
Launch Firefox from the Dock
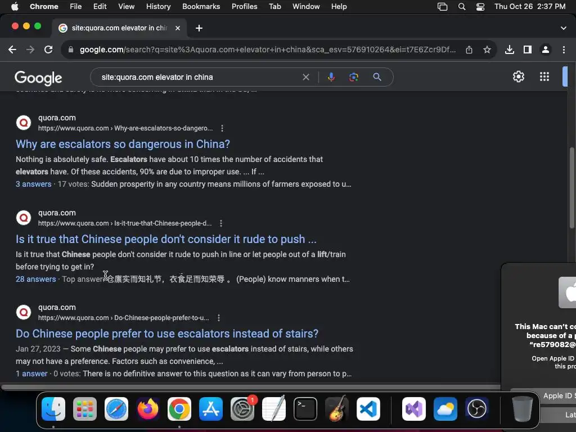(148, 409)
